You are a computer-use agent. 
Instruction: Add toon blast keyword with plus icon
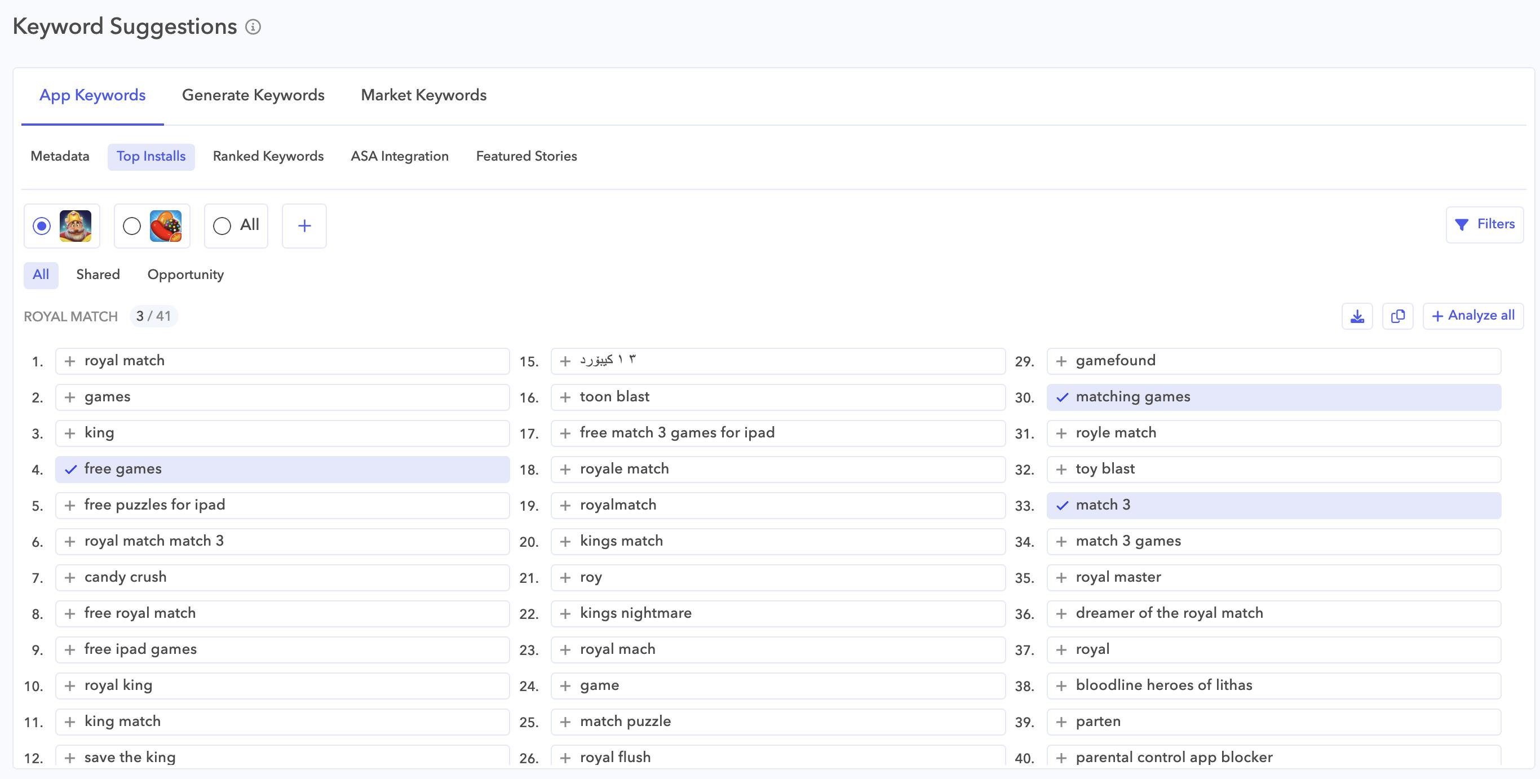565,397
